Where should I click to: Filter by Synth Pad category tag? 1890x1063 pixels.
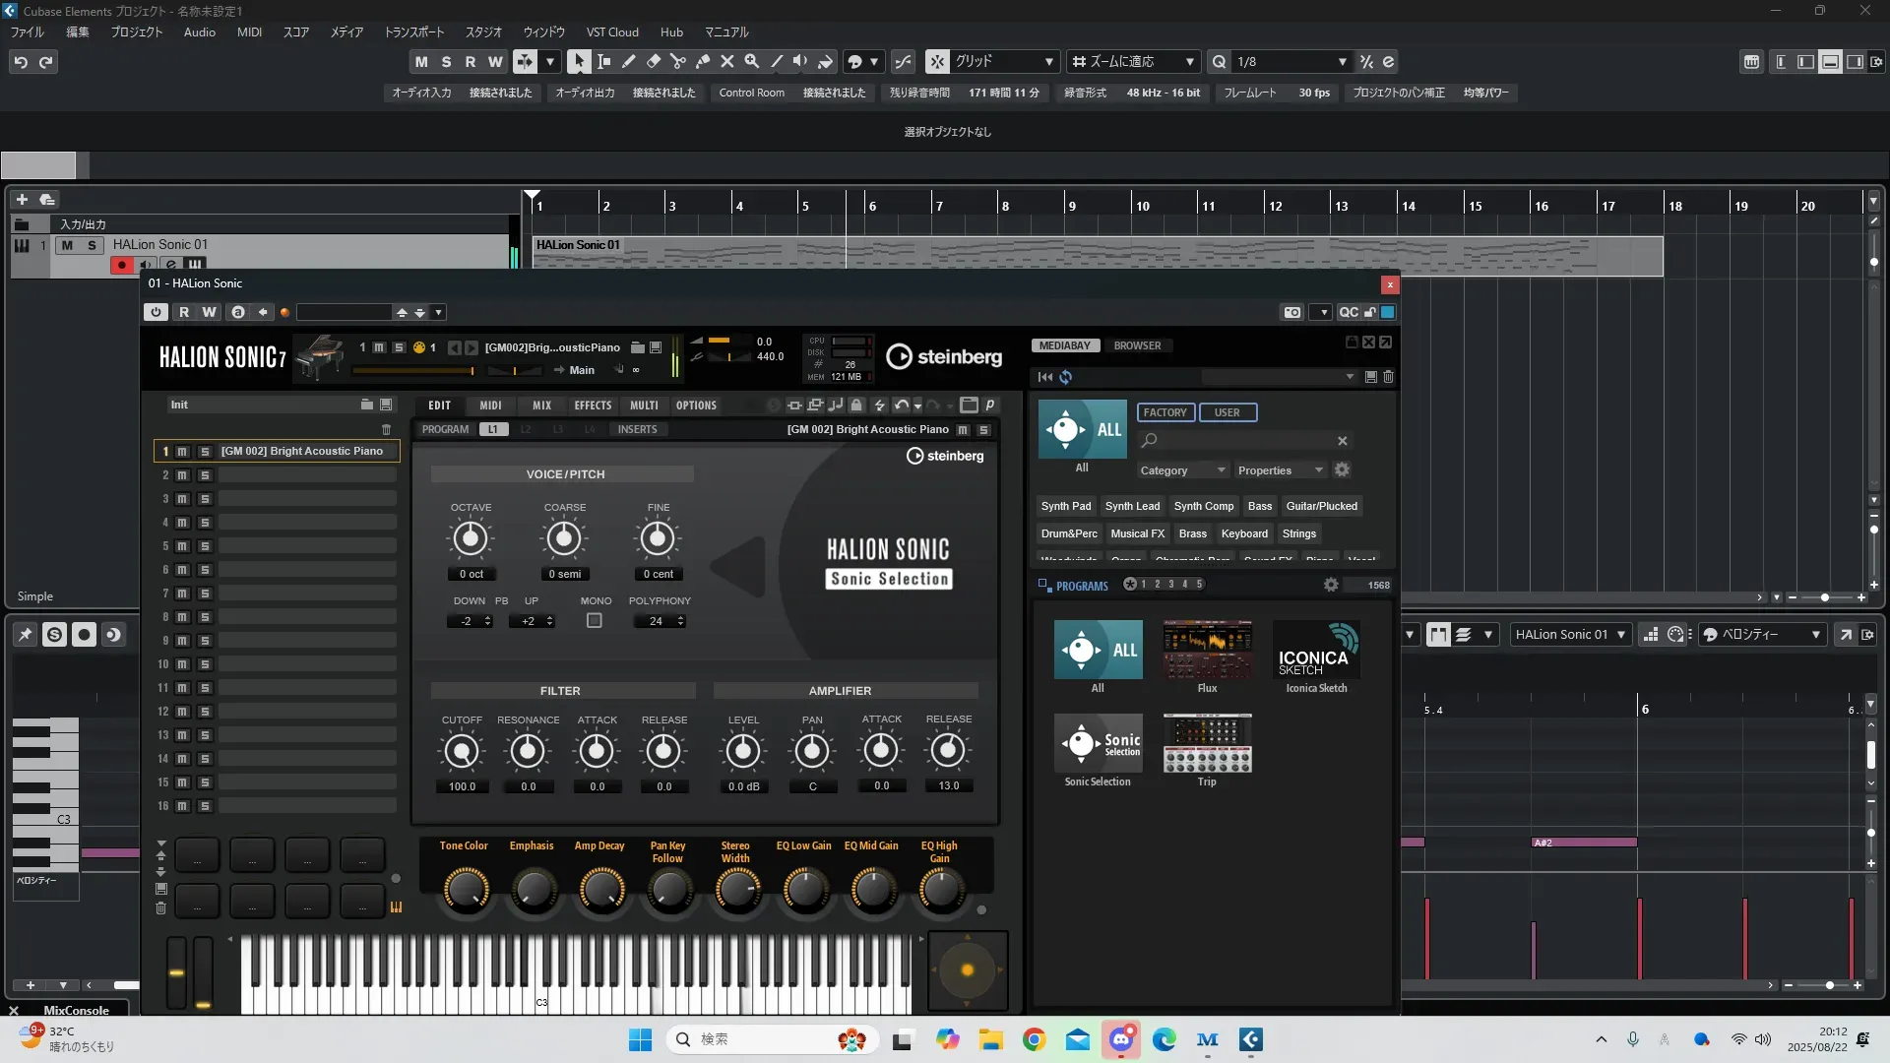tap(1065, 506)
